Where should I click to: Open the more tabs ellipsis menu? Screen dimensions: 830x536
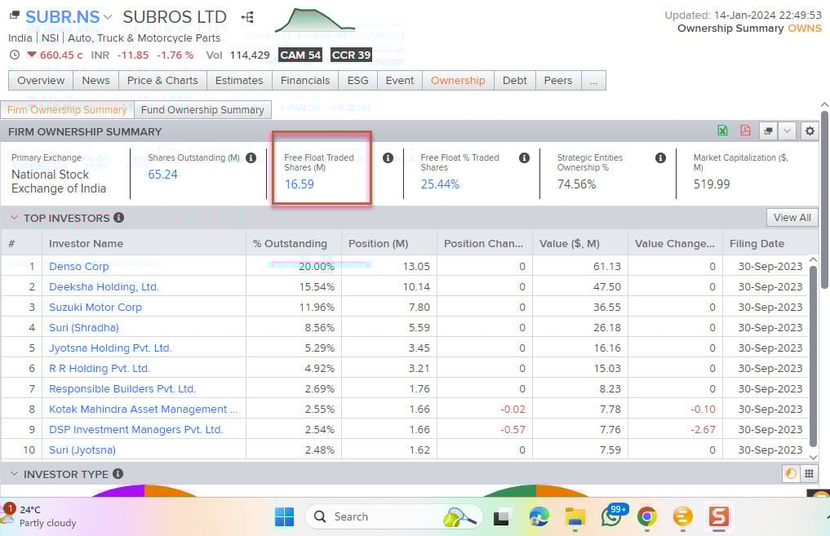pos(593,81)
